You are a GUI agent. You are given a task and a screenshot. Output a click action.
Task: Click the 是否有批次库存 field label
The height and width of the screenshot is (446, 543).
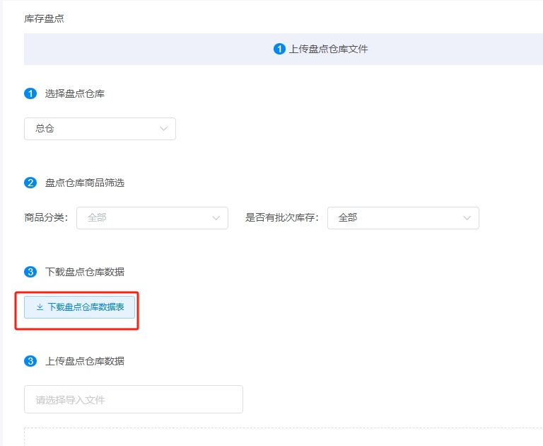(x=281, y=218)
